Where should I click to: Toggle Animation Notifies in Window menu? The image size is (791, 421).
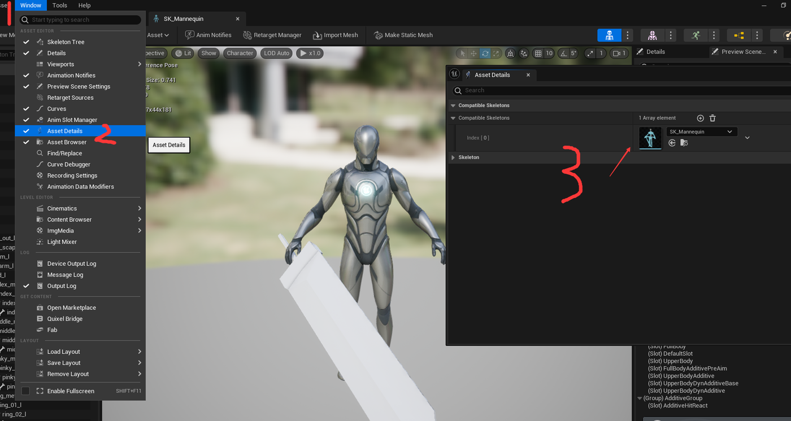(80, 75)
